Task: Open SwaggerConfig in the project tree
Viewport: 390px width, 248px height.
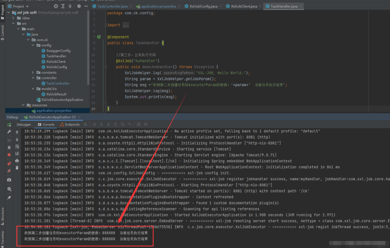Action: point(58,51)
